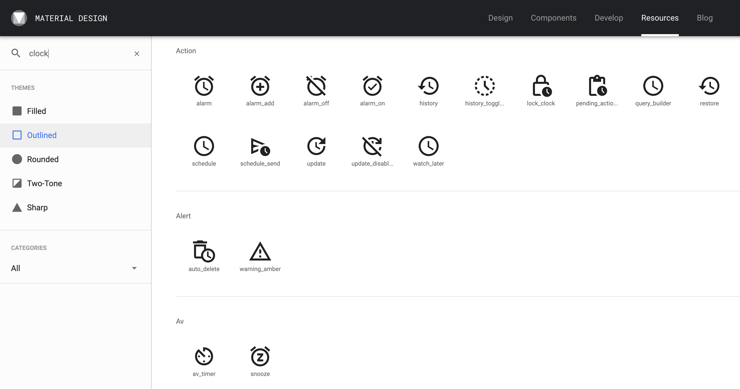The height and width of the screenshot is (389, 740).
Task: Open the Develop section
Action: (609, 18)
